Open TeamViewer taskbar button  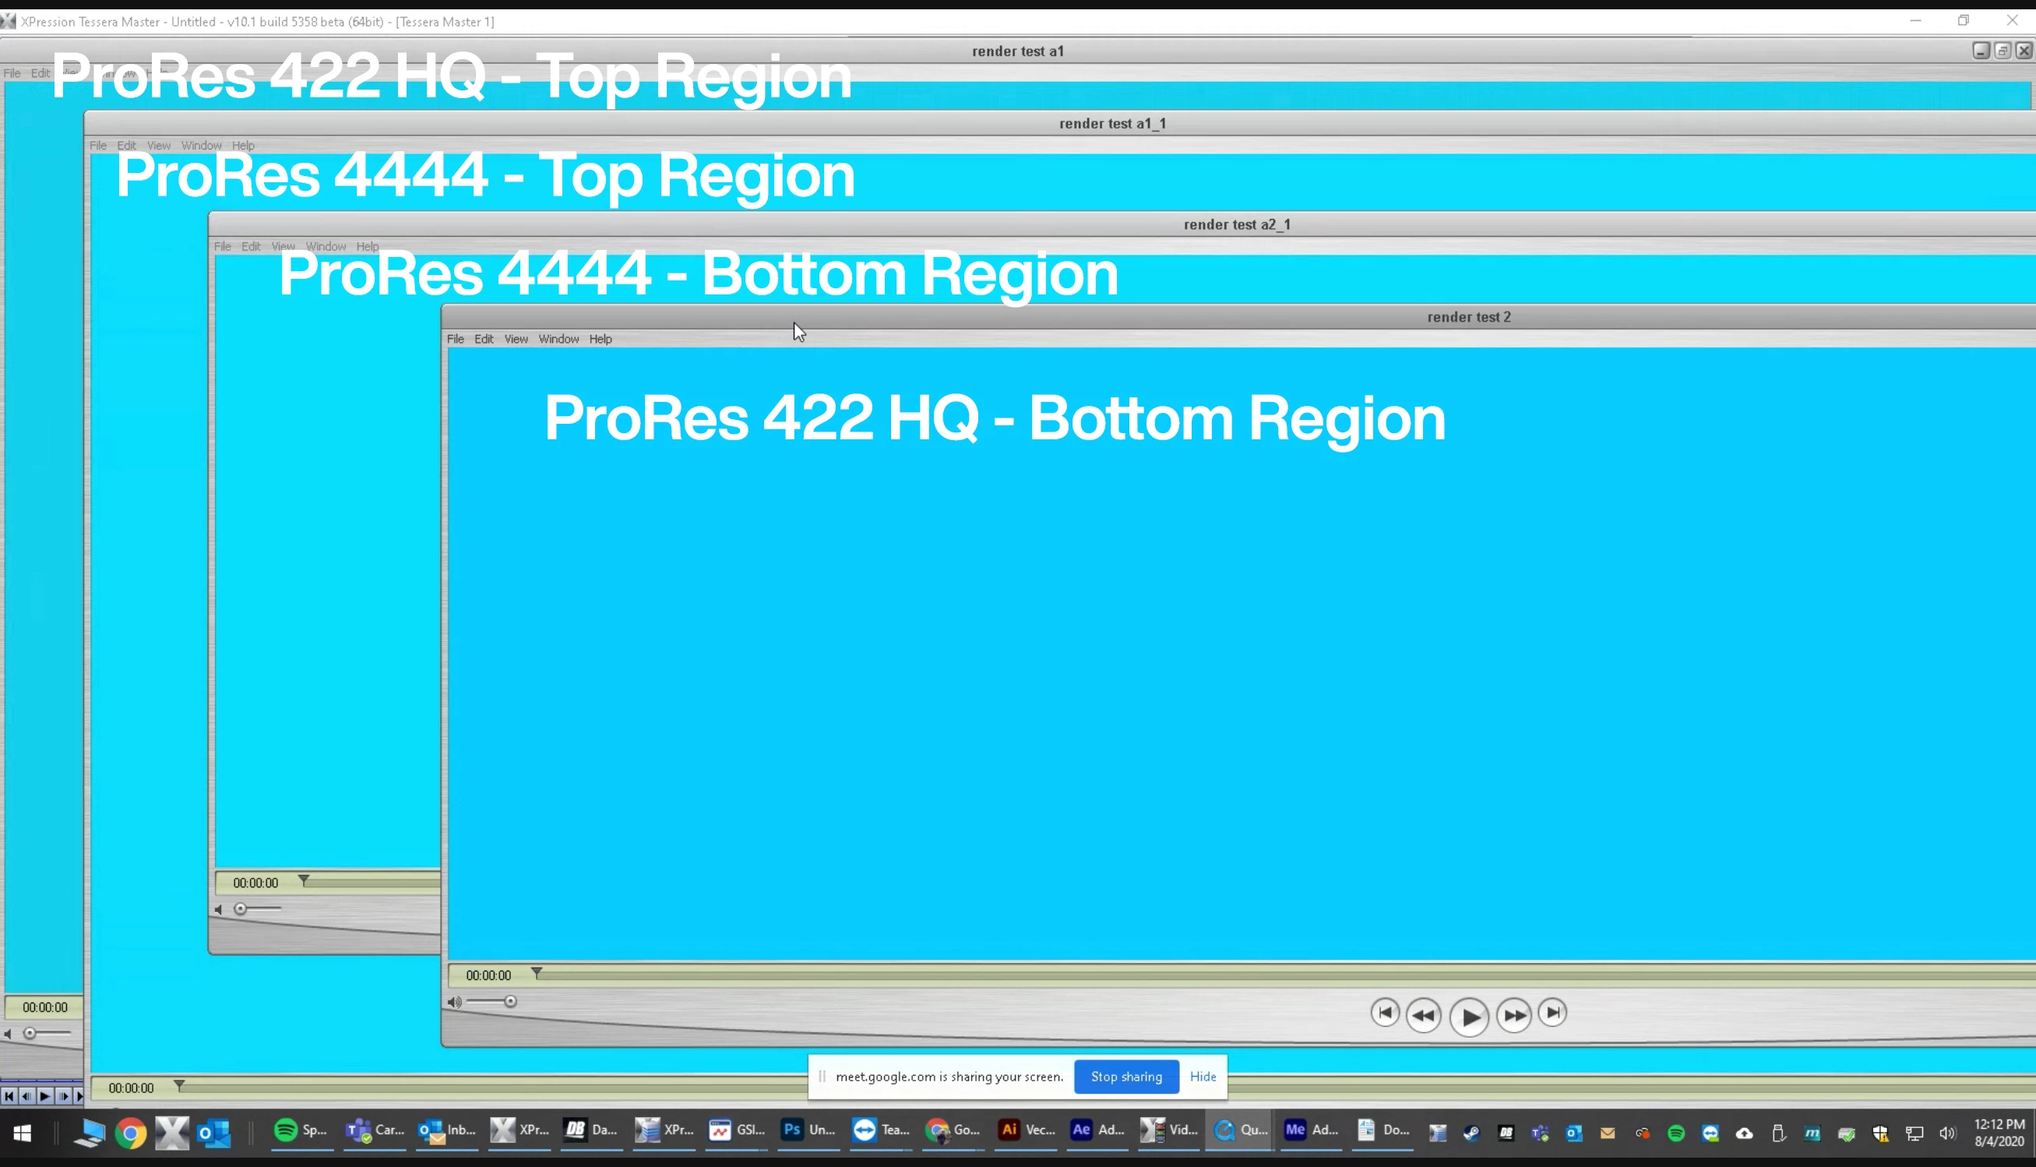880,1131
